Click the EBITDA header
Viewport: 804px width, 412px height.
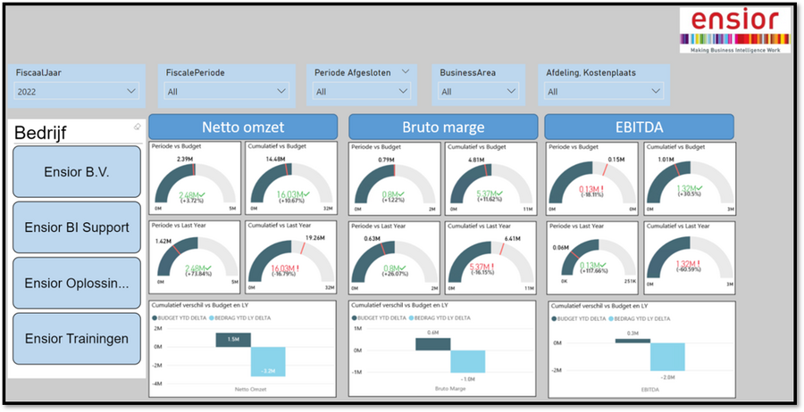pyautogui.click(x=640, y=127)
